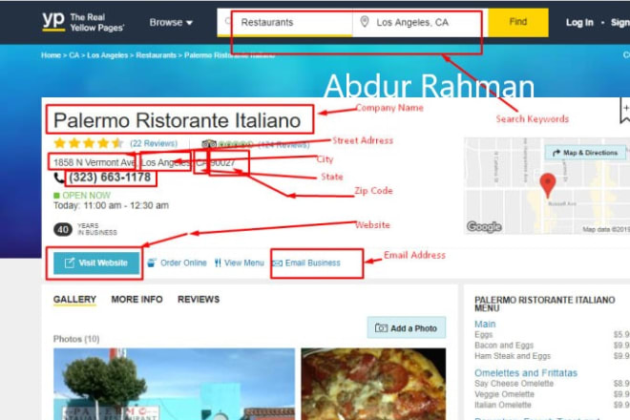The image size is (630, 420).
Task: Click the Add a Photo button
Action: 407,328
